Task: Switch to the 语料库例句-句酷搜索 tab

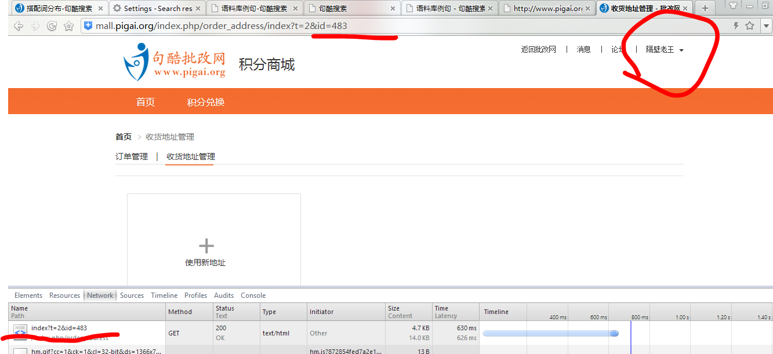Action: [254, 8]
